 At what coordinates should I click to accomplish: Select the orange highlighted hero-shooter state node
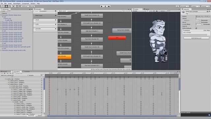coord(65,57)
